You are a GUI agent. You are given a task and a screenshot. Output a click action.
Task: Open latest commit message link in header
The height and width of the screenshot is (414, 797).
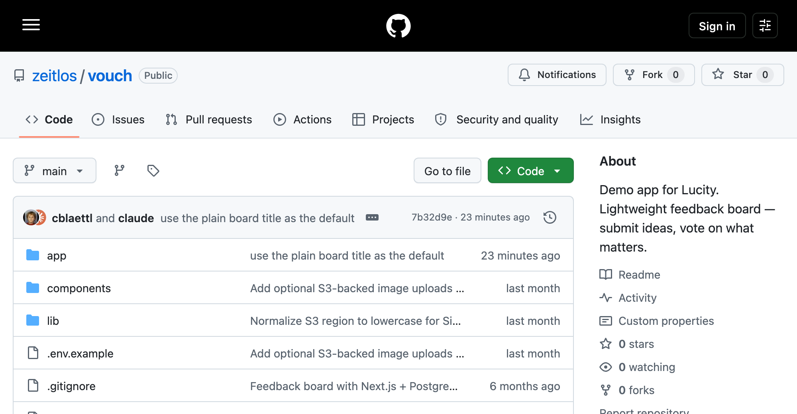[257, 218]
